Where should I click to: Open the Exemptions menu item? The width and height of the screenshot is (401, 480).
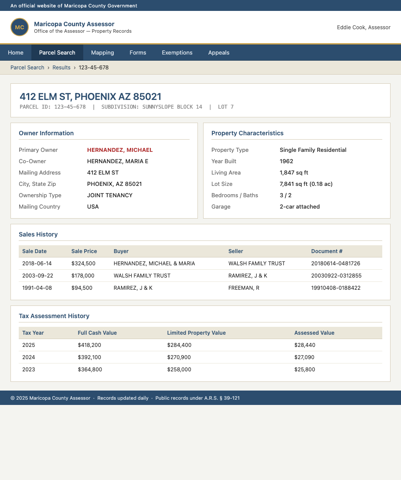177,52
